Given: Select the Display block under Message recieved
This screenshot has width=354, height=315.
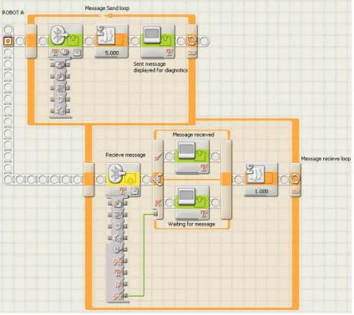Looking at the screenshot, I should click(x=192, y=156).
